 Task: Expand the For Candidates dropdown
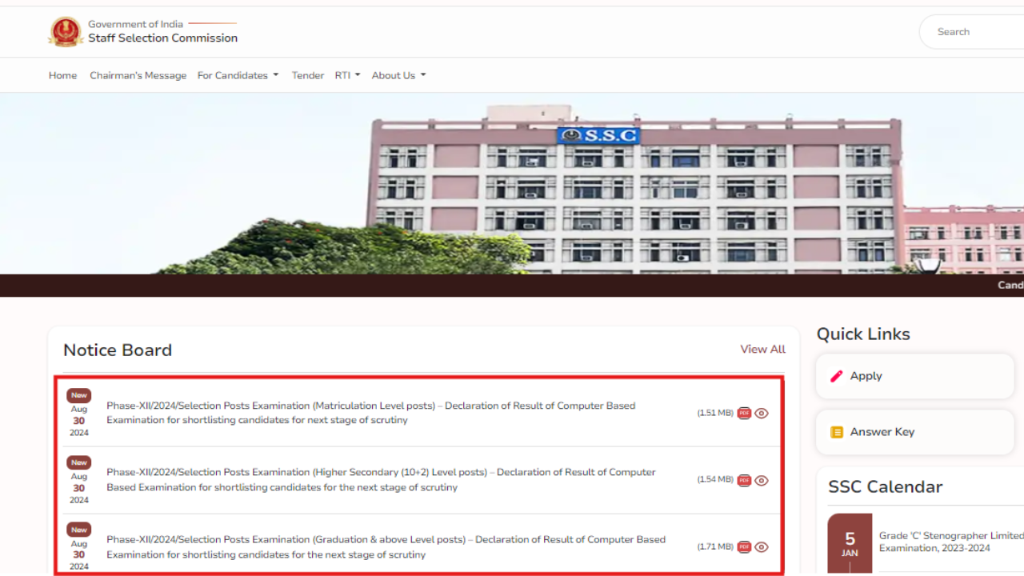[x=238, y=75]
